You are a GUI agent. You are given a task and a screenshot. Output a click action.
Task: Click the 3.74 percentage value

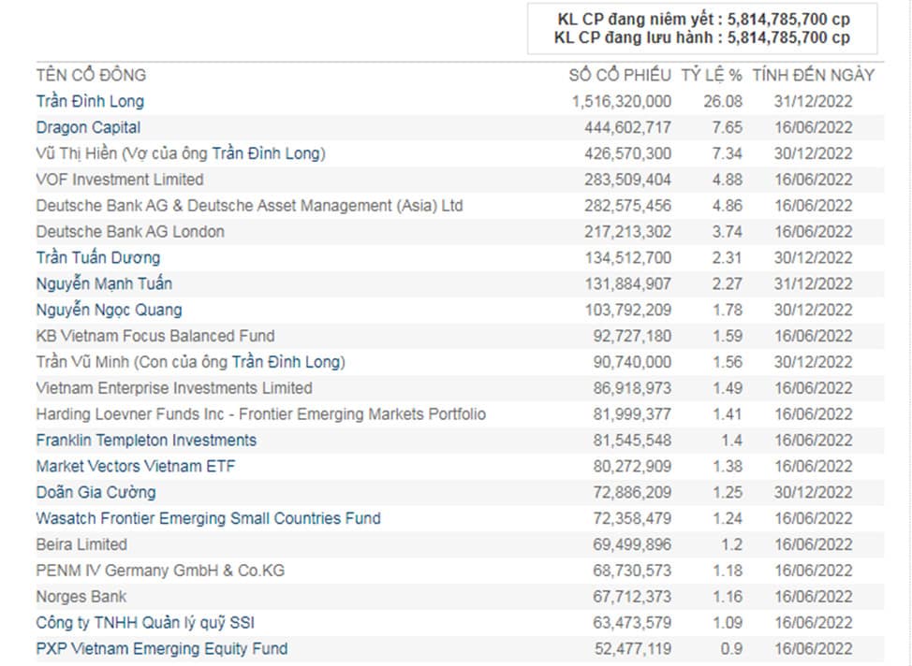click(x=727, y=231)
